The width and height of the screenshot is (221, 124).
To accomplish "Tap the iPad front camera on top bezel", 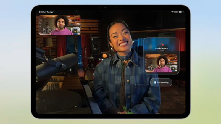I will pos(105,7).
